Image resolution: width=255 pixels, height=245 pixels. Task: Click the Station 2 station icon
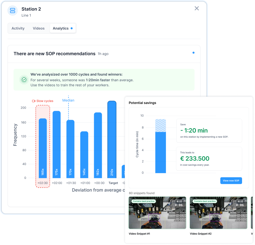coord(12,11)
